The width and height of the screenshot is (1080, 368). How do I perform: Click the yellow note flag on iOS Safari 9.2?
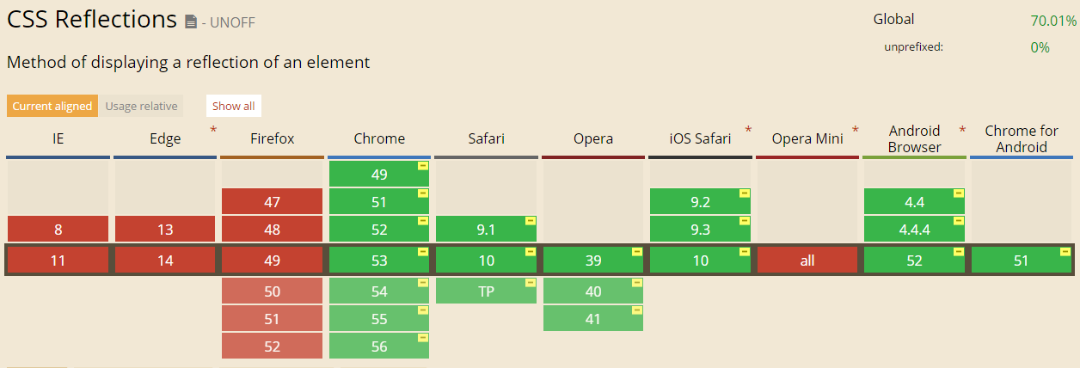(743, 193)
